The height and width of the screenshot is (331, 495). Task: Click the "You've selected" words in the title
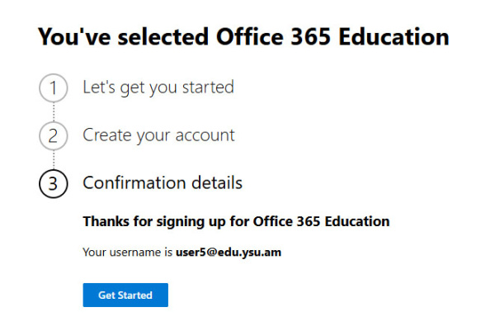click(123, 37)
